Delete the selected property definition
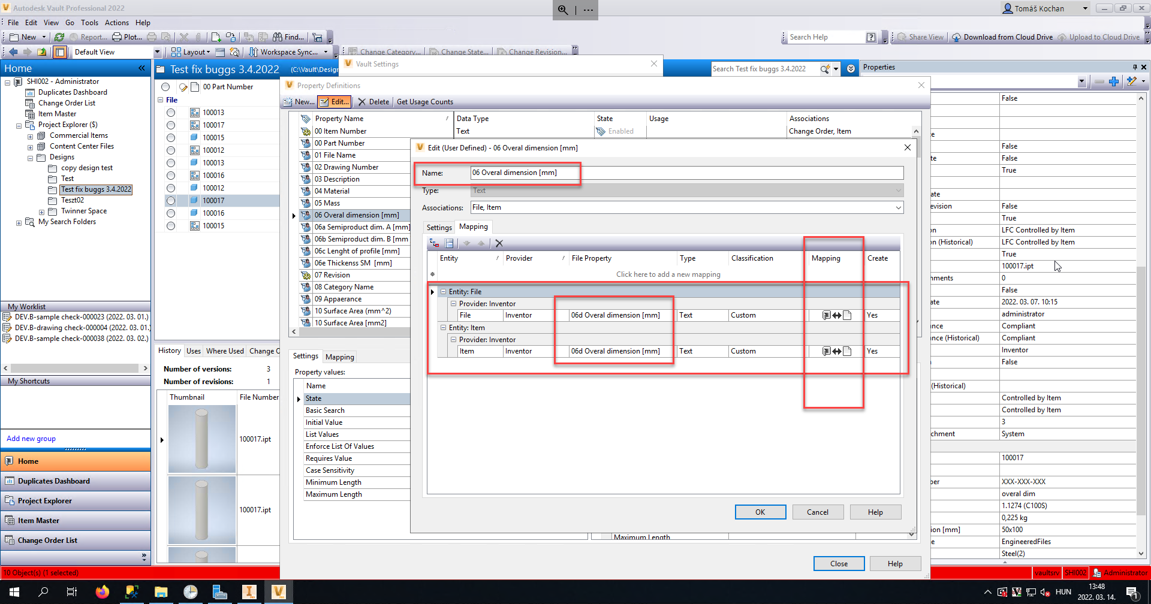1151x604 pixels. click(373, 101)
